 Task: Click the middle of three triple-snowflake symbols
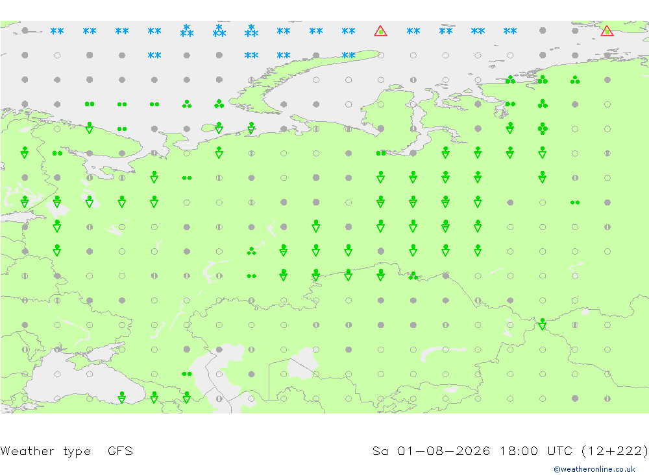219,30
